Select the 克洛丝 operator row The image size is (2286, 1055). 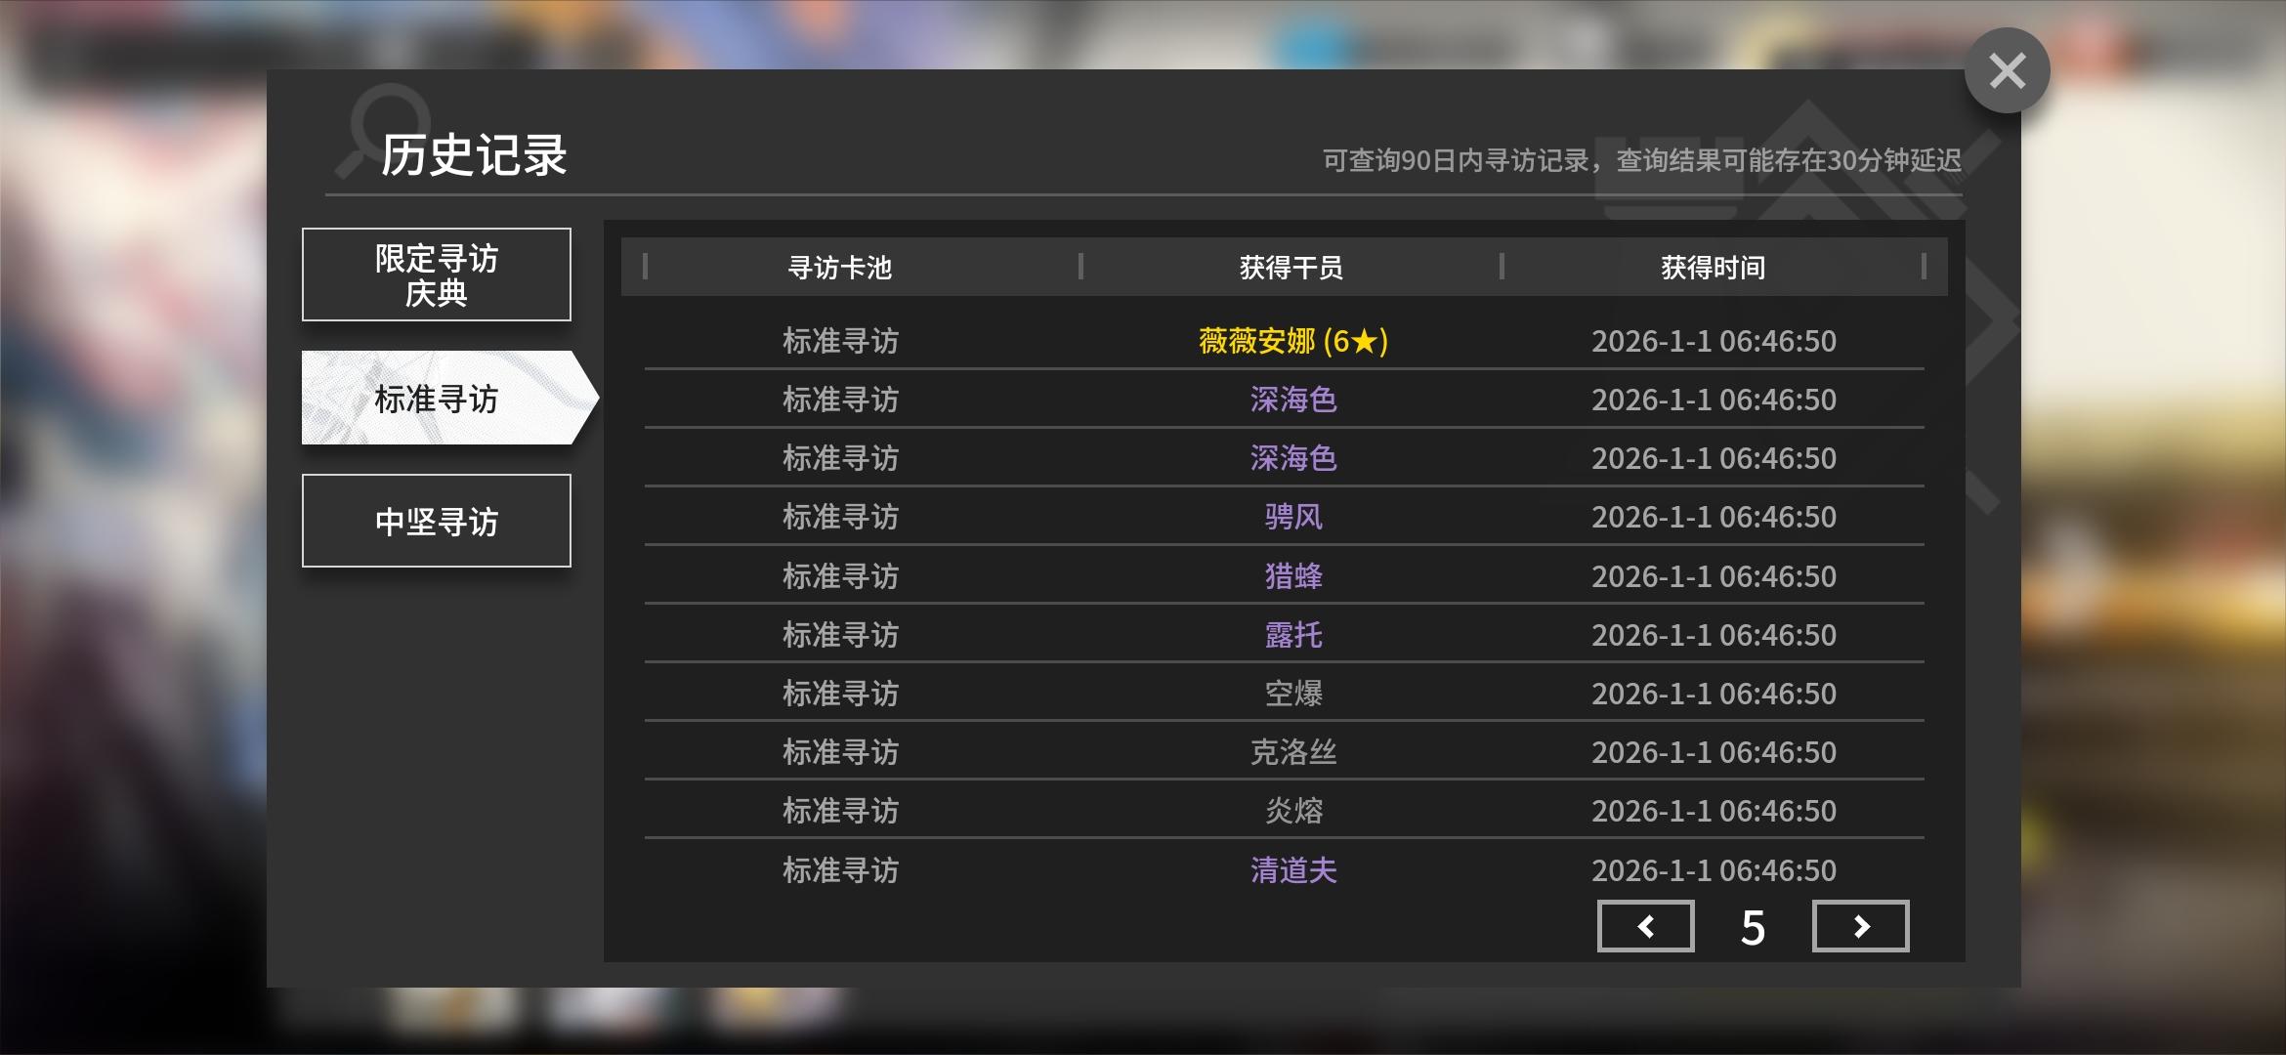(1291, 752)
